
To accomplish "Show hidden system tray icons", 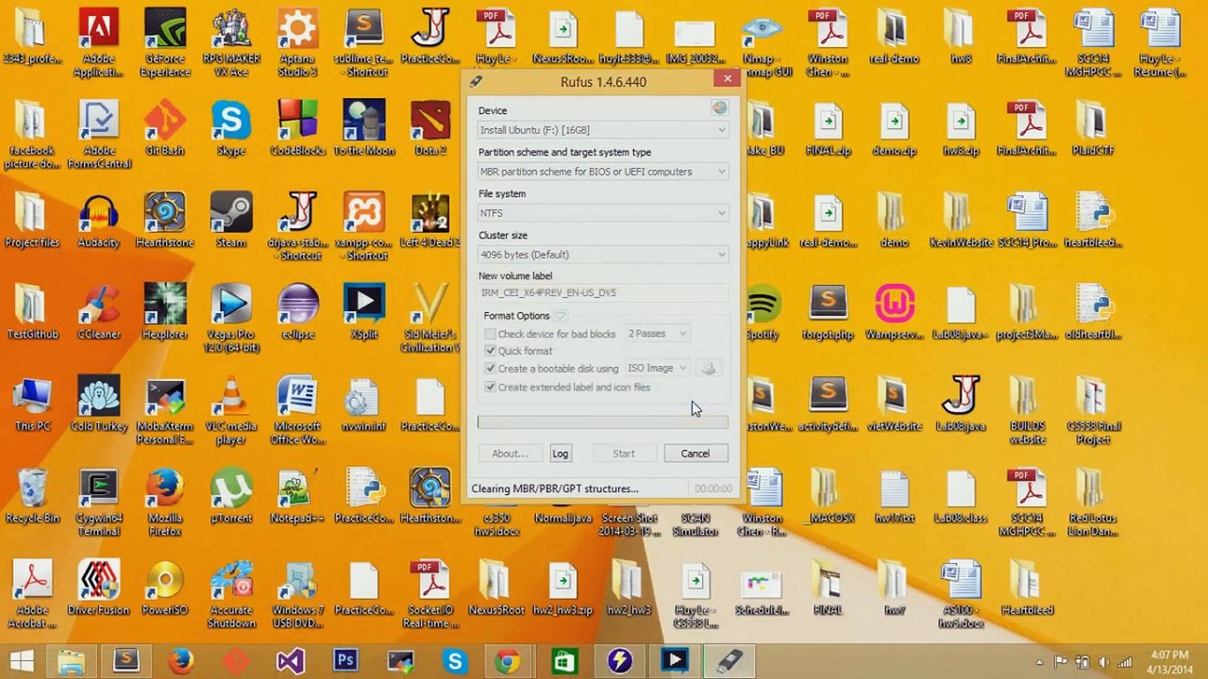I will tap(1039, 662).
